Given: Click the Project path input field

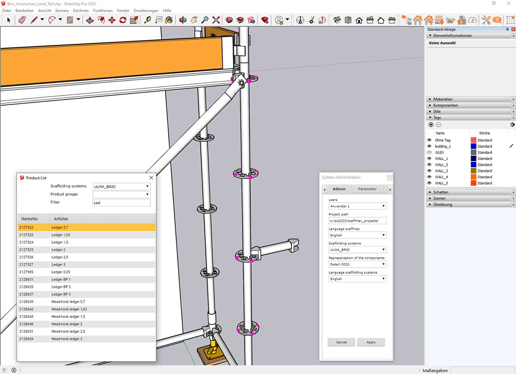Looking at the screenshot, I should (x=358, y=221).
